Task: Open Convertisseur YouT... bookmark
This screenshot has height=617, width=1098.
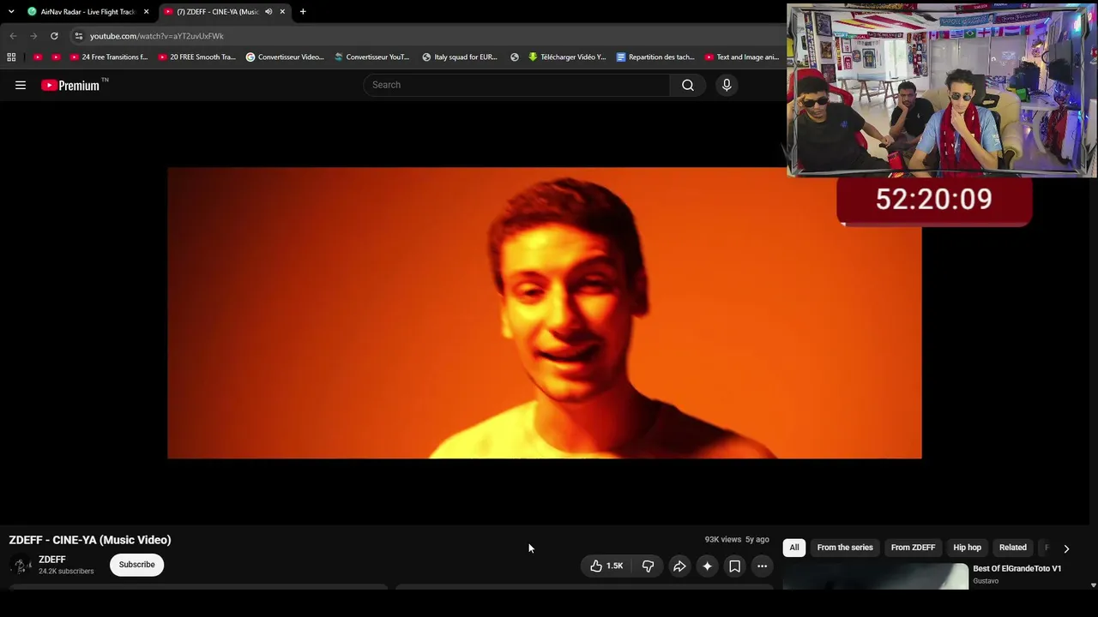Action: tap(371, 57)
